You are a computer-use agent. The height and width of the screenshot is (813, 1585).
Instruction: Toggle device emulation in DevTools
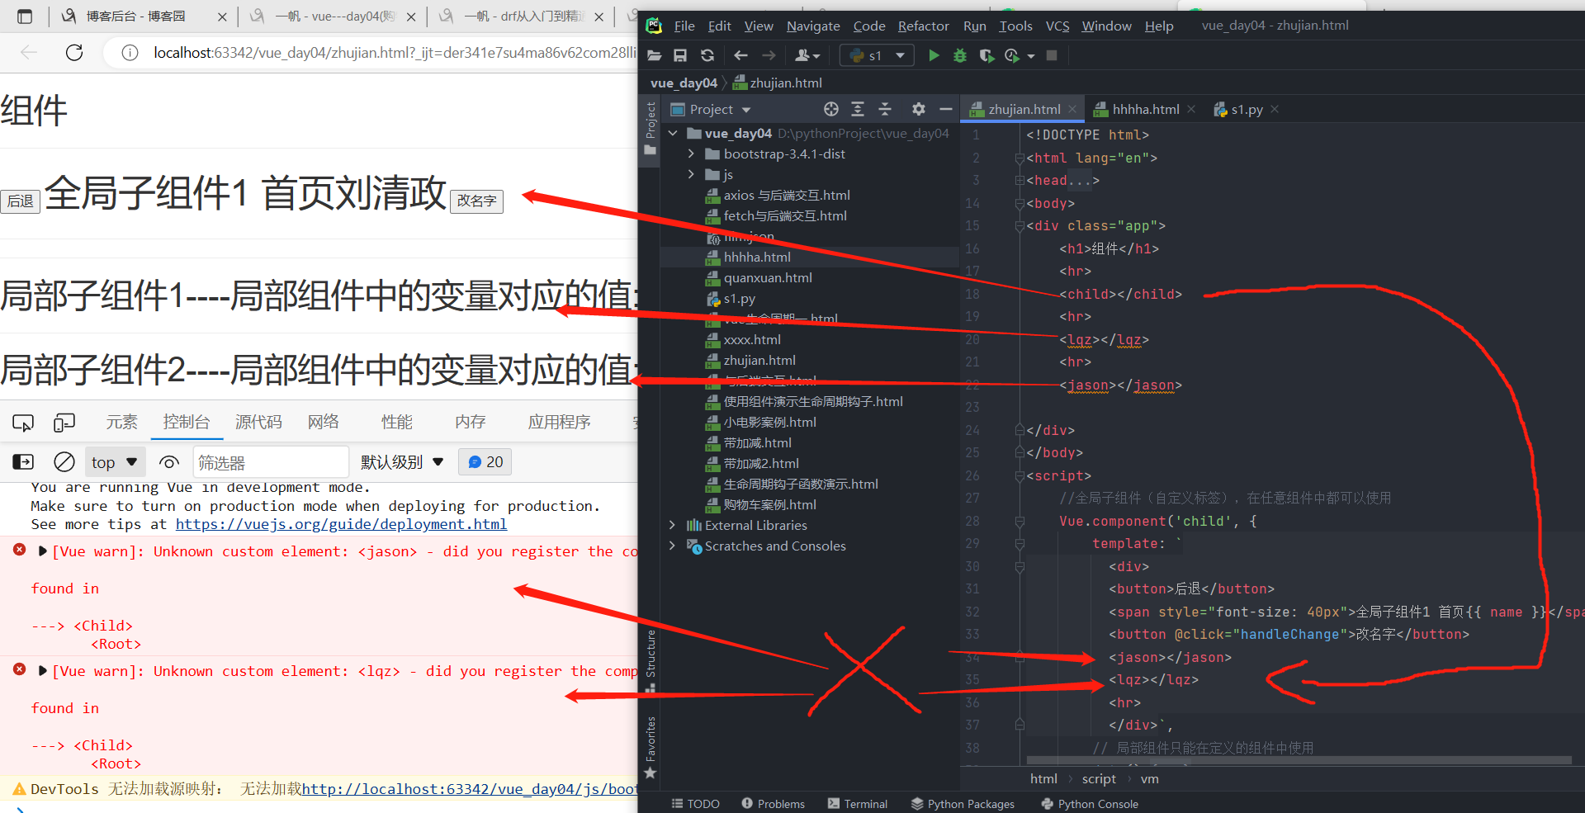[64, 423]
